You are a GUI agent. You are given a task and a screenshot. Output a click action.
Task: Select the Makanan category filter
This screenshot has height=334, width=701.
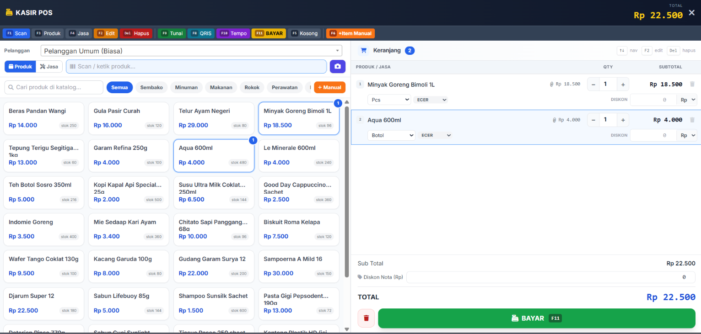click(x=221, y=87)
